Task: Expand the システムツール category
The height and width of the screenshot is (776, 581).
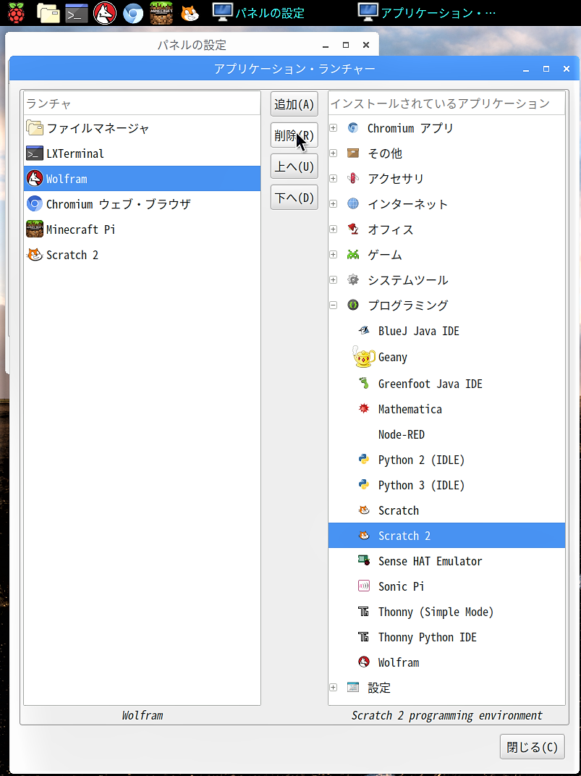Action: pyautogui.click(x=334, y=280)
